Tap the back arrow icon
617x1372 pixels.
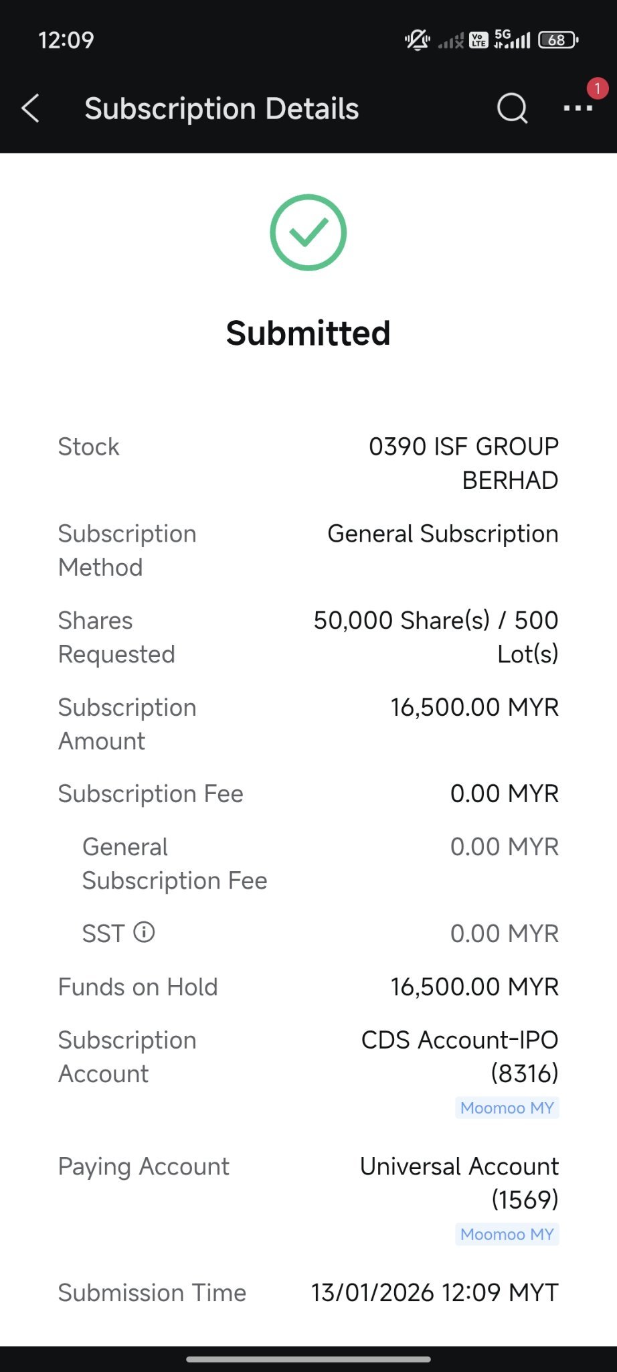(x=30, y=108)
